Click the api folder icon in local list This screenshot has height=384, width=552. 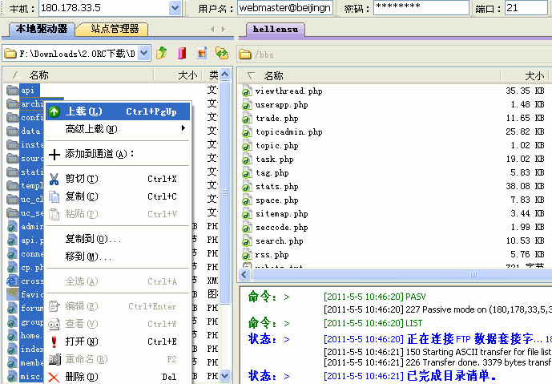click(x=11, y=91)
